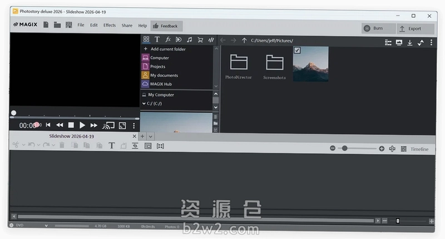Open slideshow tab list dropdown
445x239 pixels.
coord(150,136)
